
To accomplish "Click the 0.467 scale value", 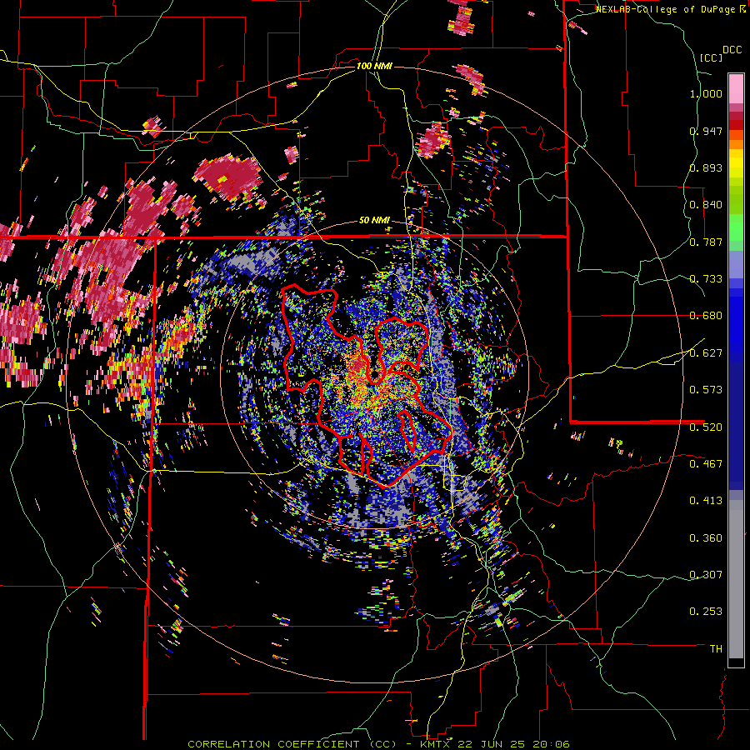I will (x=706, y=463).
